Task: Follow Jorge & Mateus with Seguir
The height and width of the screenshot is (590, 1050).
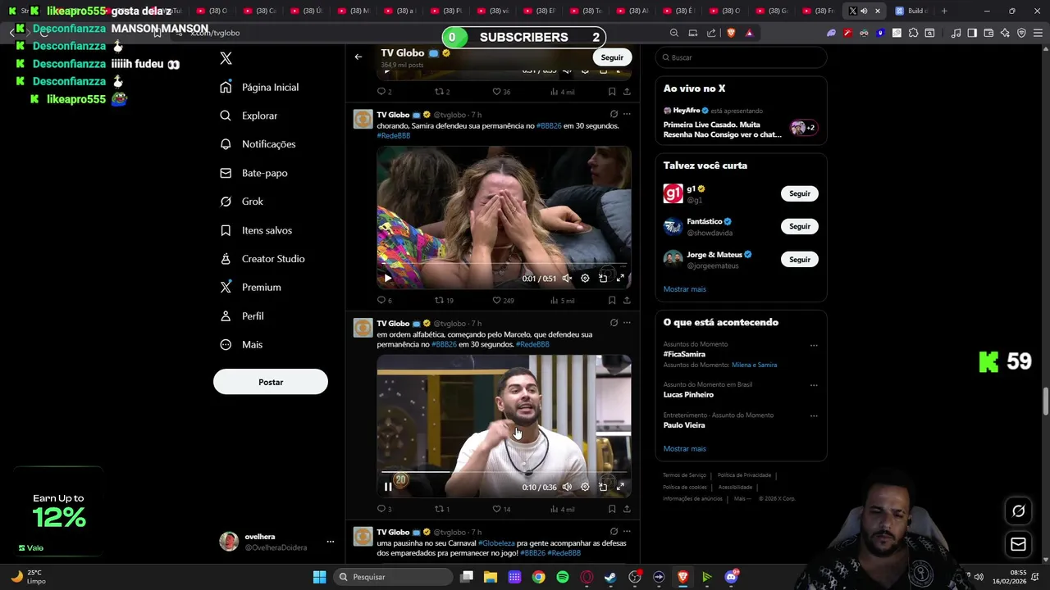Action: 800,260
